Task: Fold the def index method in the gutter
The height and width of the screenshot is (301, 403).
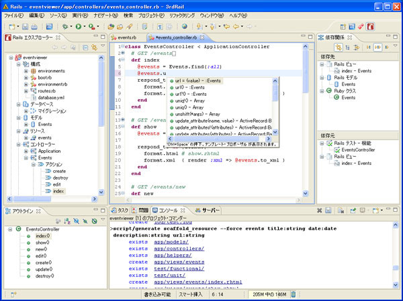Action: pyautogui.click(x=122, y=59)
